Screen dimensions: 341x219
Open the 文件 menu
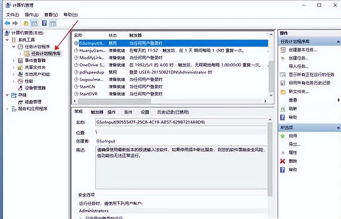tap(12, 14)
